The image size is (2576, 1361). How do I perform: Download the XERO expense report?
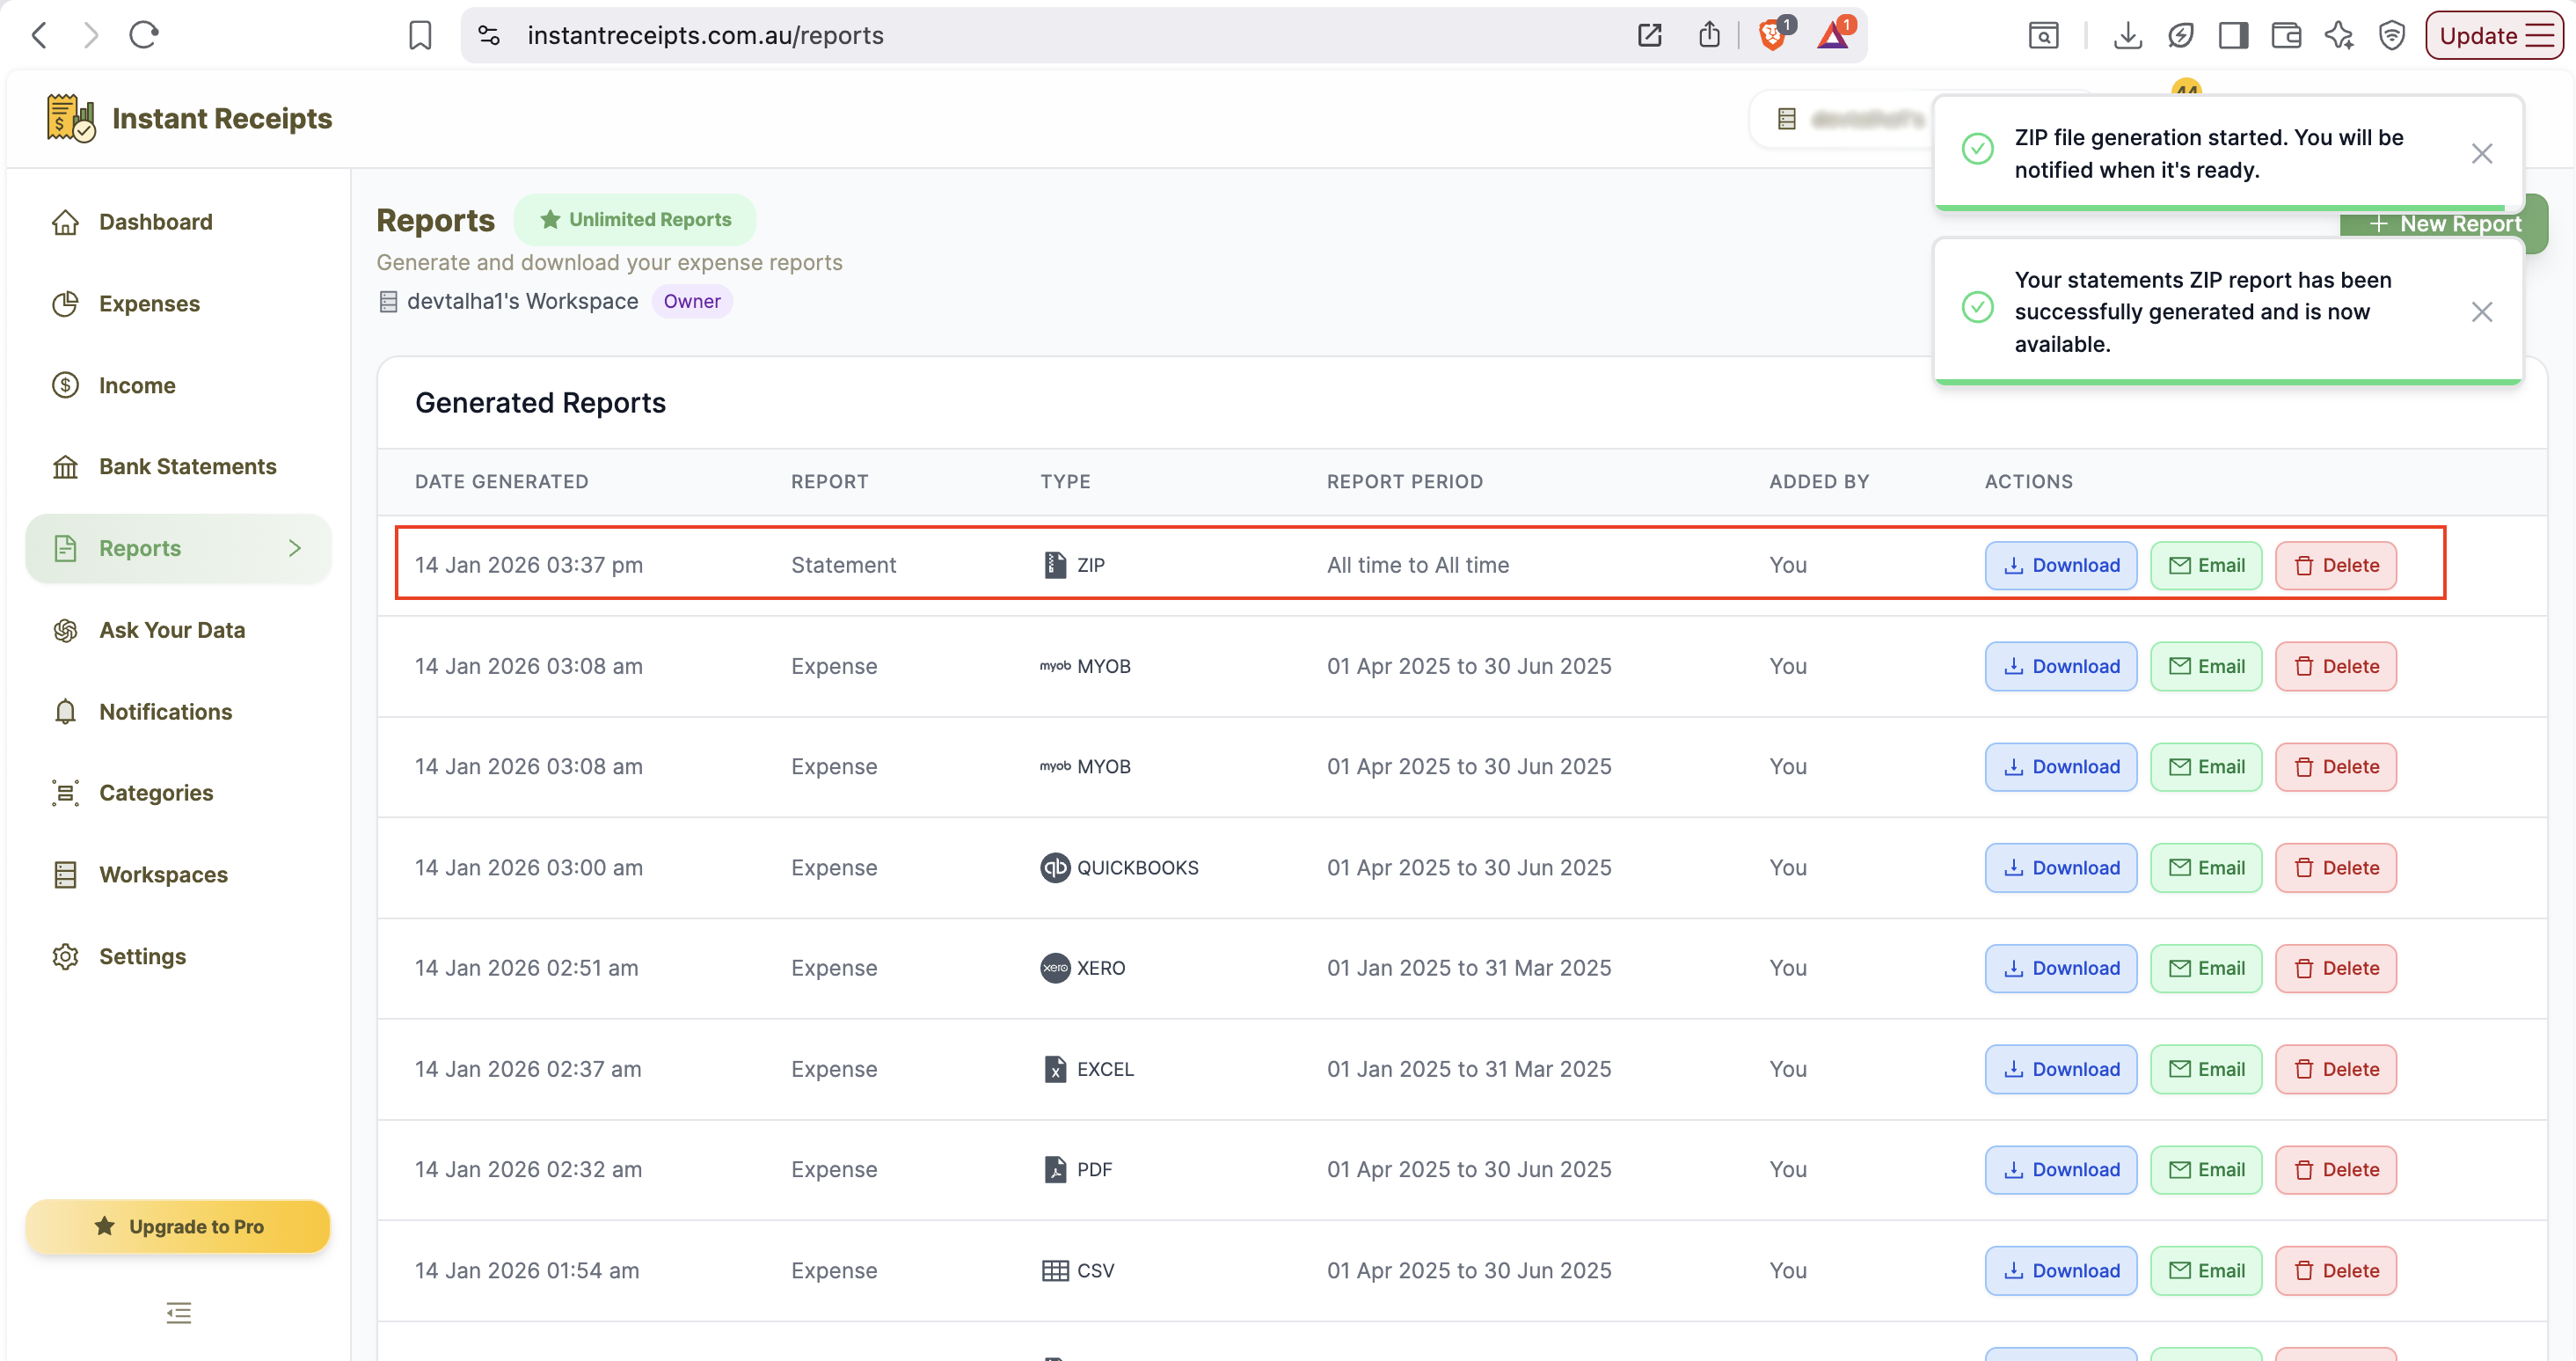tap(2060, 968)
